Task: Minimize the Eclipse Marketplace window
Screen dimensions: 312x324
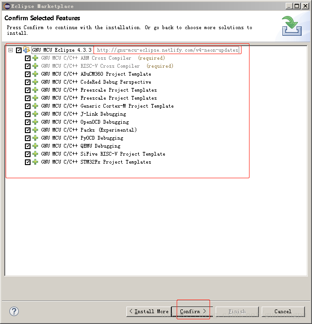Action: [x=289, y=6]
